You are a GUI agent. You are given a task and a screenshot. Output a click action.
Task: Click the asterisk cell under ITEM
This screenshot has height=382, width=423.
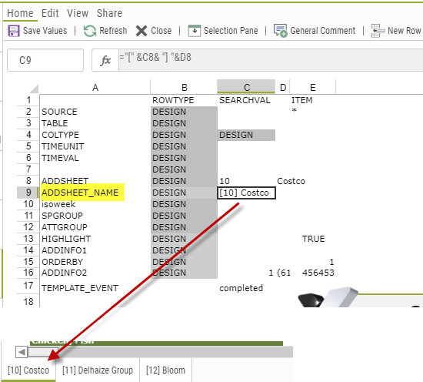click(313, 111)
